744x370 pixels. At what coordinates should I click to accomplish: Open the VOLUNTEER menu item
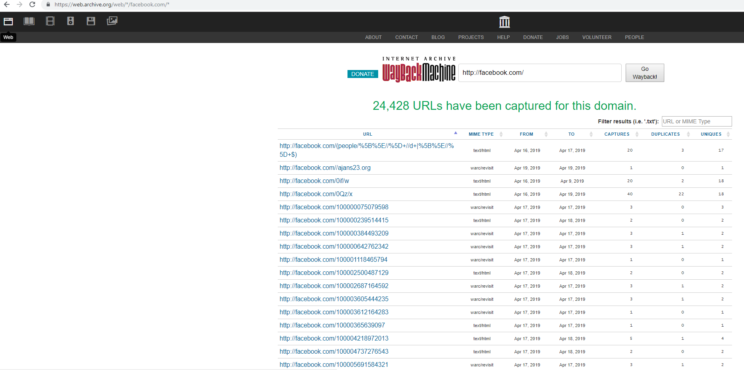pyautogui.click(x=597, y=37)
